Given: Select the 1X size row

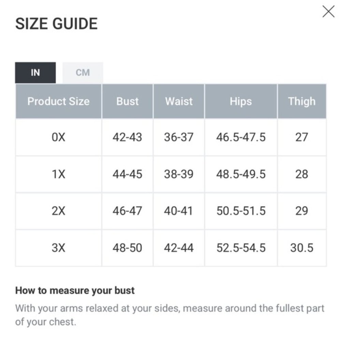Looking at the screenshot, I should 58,174.
